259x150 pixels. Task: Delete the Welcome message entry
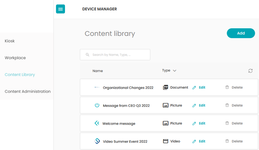(x=237, y=123)
